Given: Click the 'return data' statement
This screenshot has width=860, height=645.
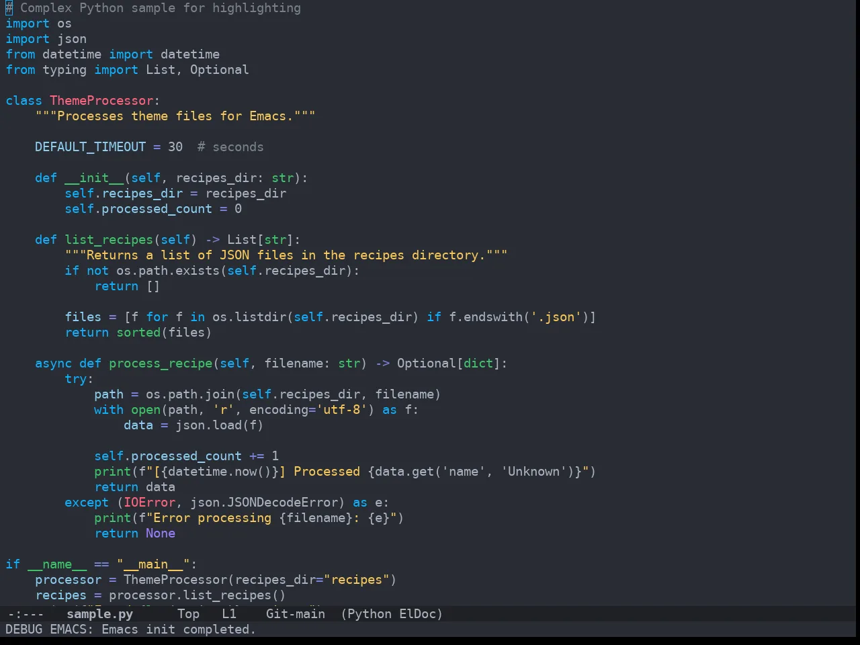Looking at the screenshot, I should [x=134, y=487].
